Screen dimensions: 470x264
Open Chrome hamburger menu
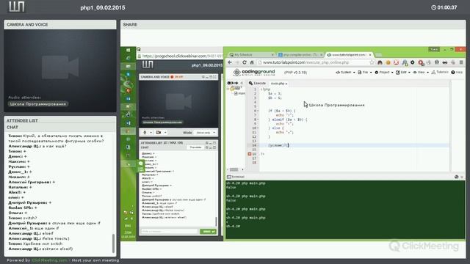click(461, 62)
